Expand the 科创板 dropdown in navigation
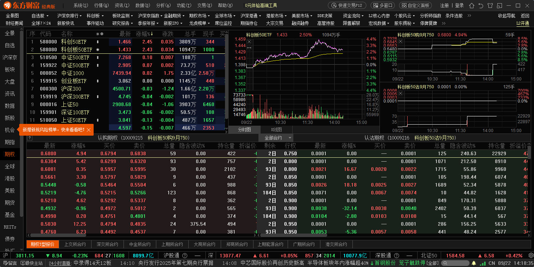This screenshot has height=267, width=534. coord(95,16)
